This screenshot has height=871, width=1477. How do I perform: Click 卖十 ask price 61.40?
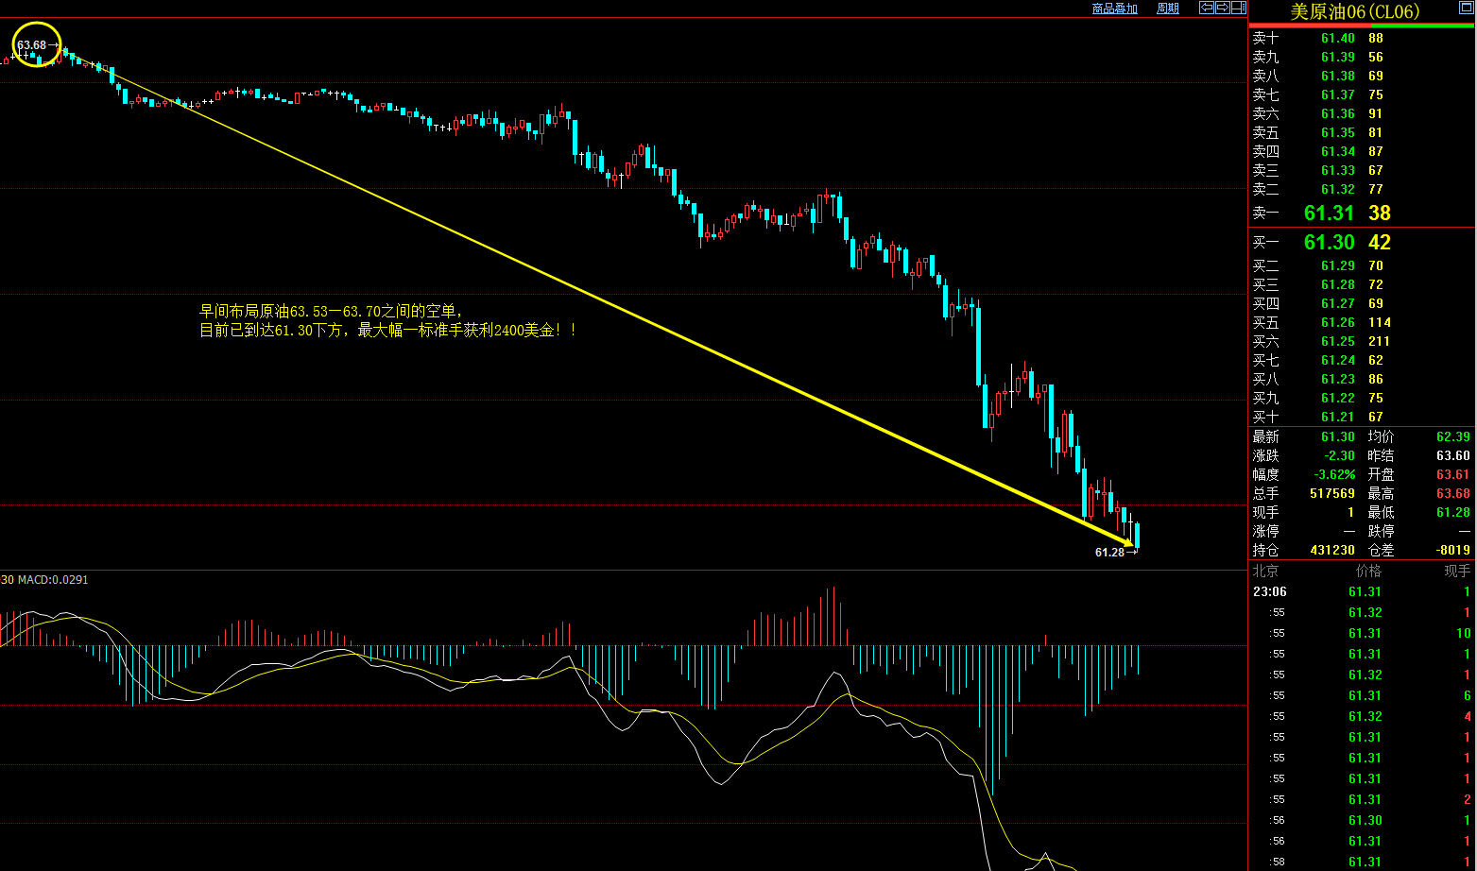[1338, 39]
